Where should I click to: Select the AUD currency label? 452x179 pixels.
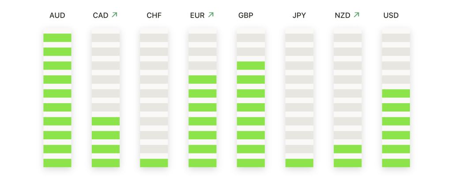(x=57, y=15)
